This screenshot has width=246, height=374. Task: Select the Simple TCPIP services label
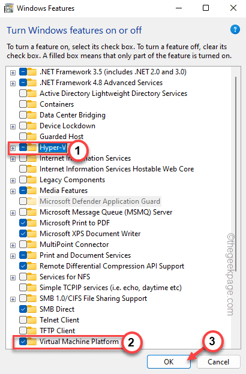[110, 288]
